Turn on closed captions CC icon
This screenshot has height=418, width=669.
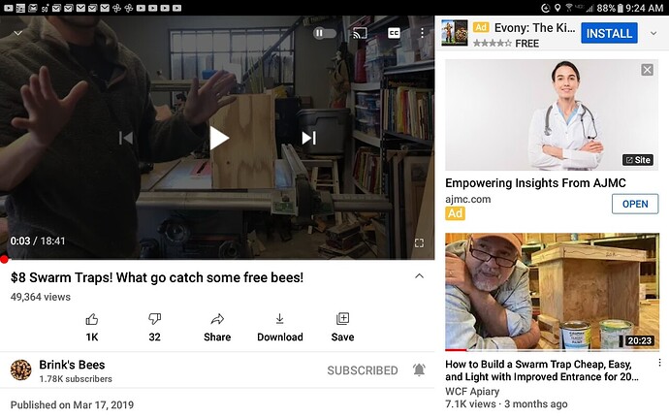[x=394, y=33]
